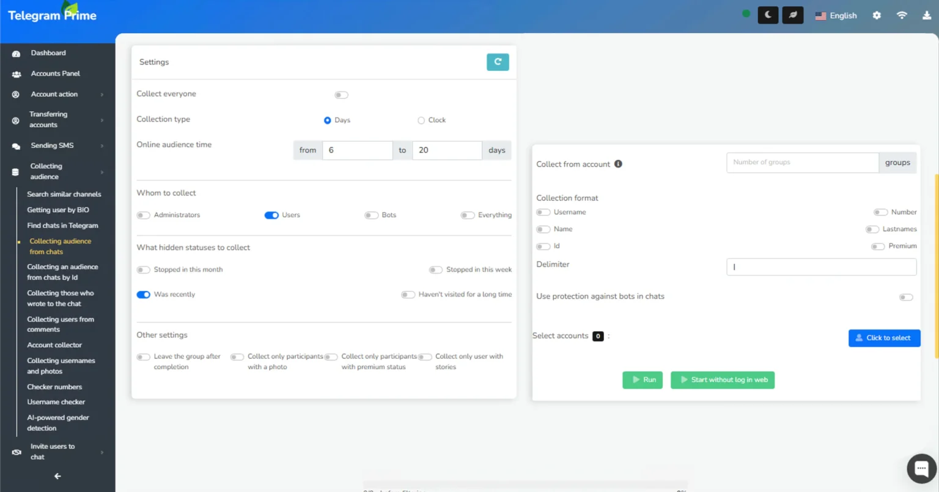Click the dark mode moon icon
The image size is (939, 492).
point(767,15)
